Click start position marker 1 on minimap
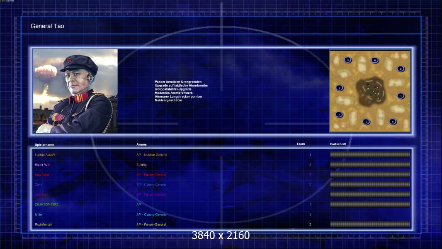The image size is (442, 249). [339, 115]
